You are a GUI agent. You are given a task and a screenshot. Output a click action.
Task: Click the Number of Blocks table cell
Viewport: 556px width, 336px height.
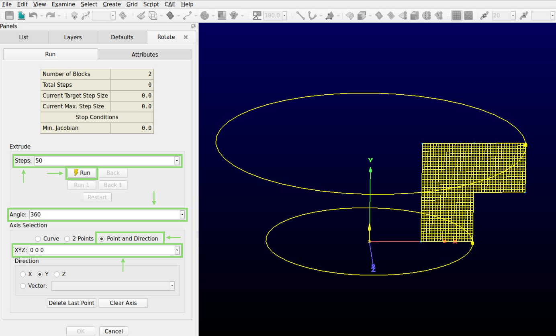76,74
